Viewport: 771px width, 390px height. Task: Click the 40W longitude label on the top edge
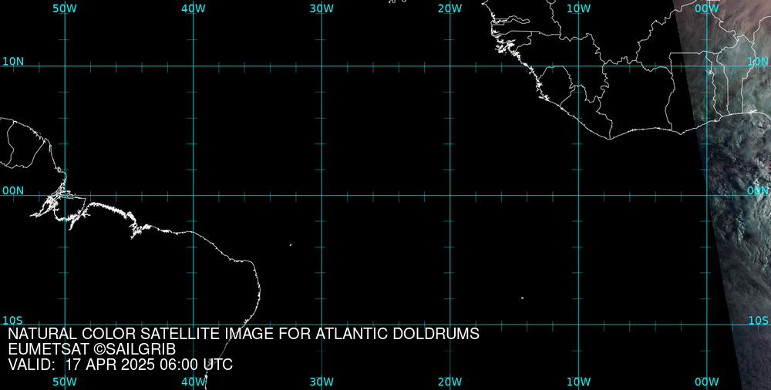click(194, 8)
